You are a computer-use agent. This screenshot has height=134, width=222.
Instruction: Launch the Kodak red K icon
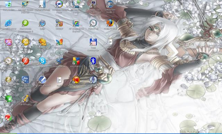(x=76, y=80)
